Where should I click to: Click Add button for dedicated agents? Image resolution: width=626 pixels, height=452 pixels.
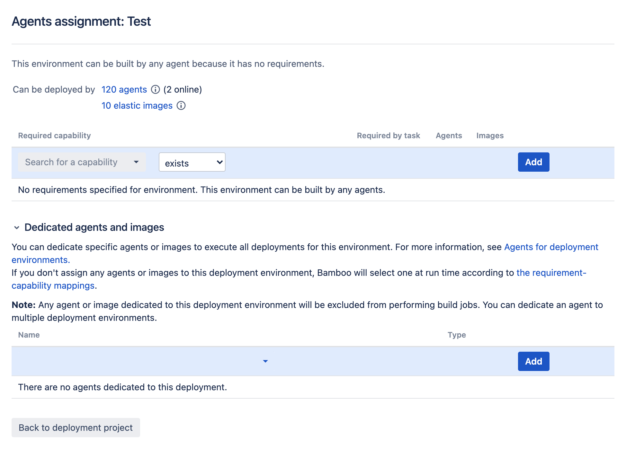(x=533, y=361)
